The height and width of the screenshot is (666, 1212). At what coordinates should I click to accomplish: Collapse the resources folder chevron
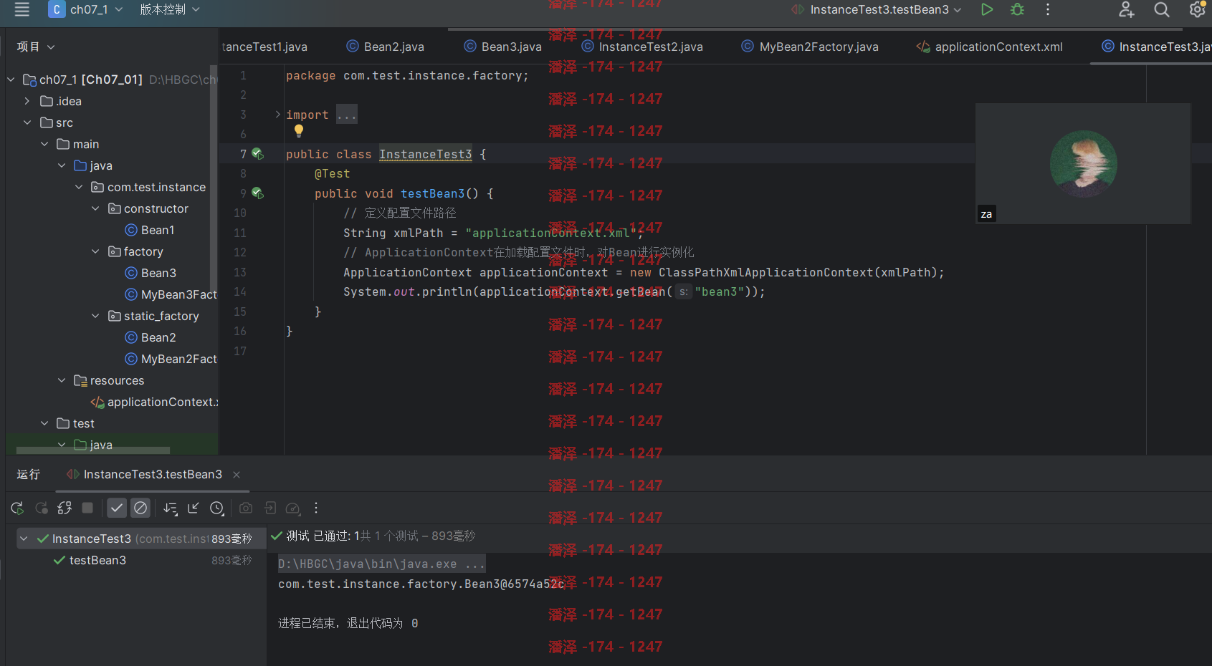coord(61,380)
